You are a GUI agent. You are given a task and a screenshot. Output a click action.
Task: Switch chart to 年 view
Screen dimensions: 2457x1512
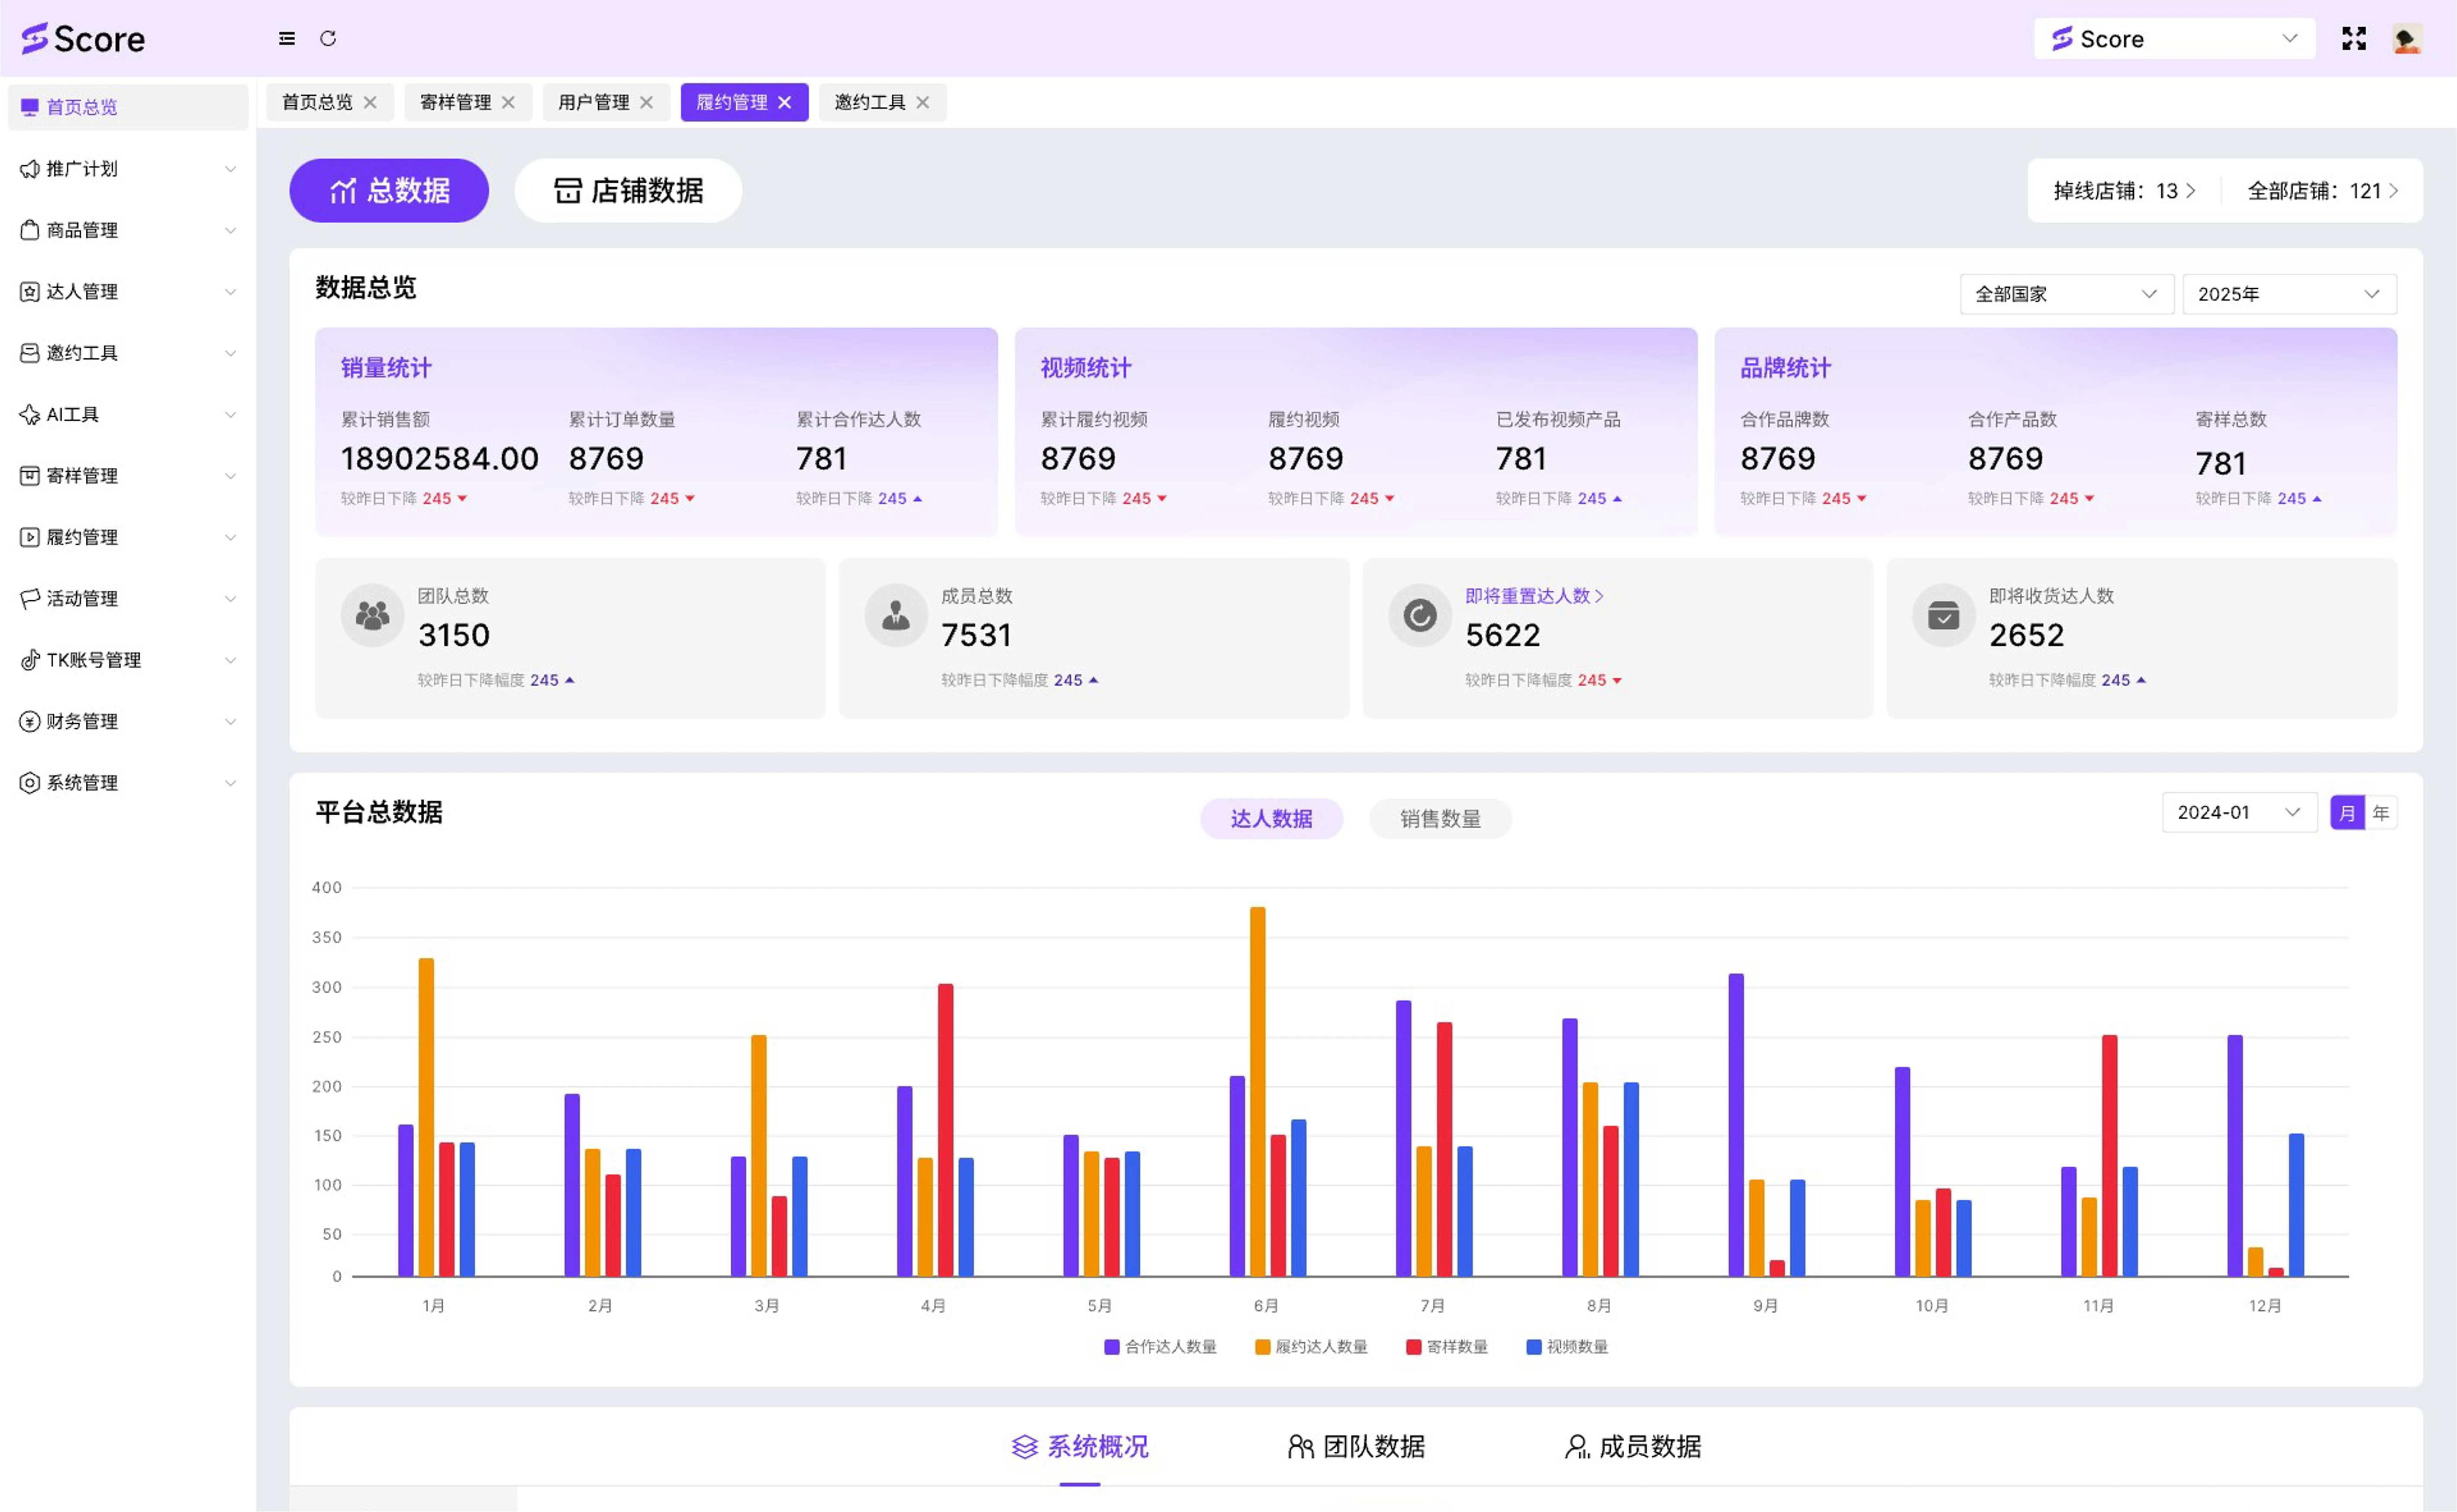pos(2381,813)
